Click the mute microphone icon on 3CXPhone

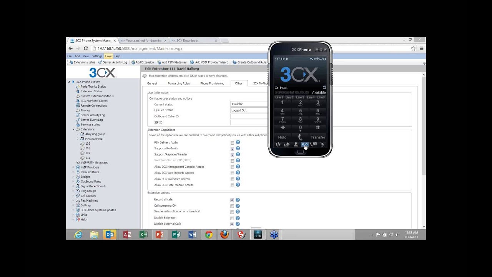coord(322,145)
